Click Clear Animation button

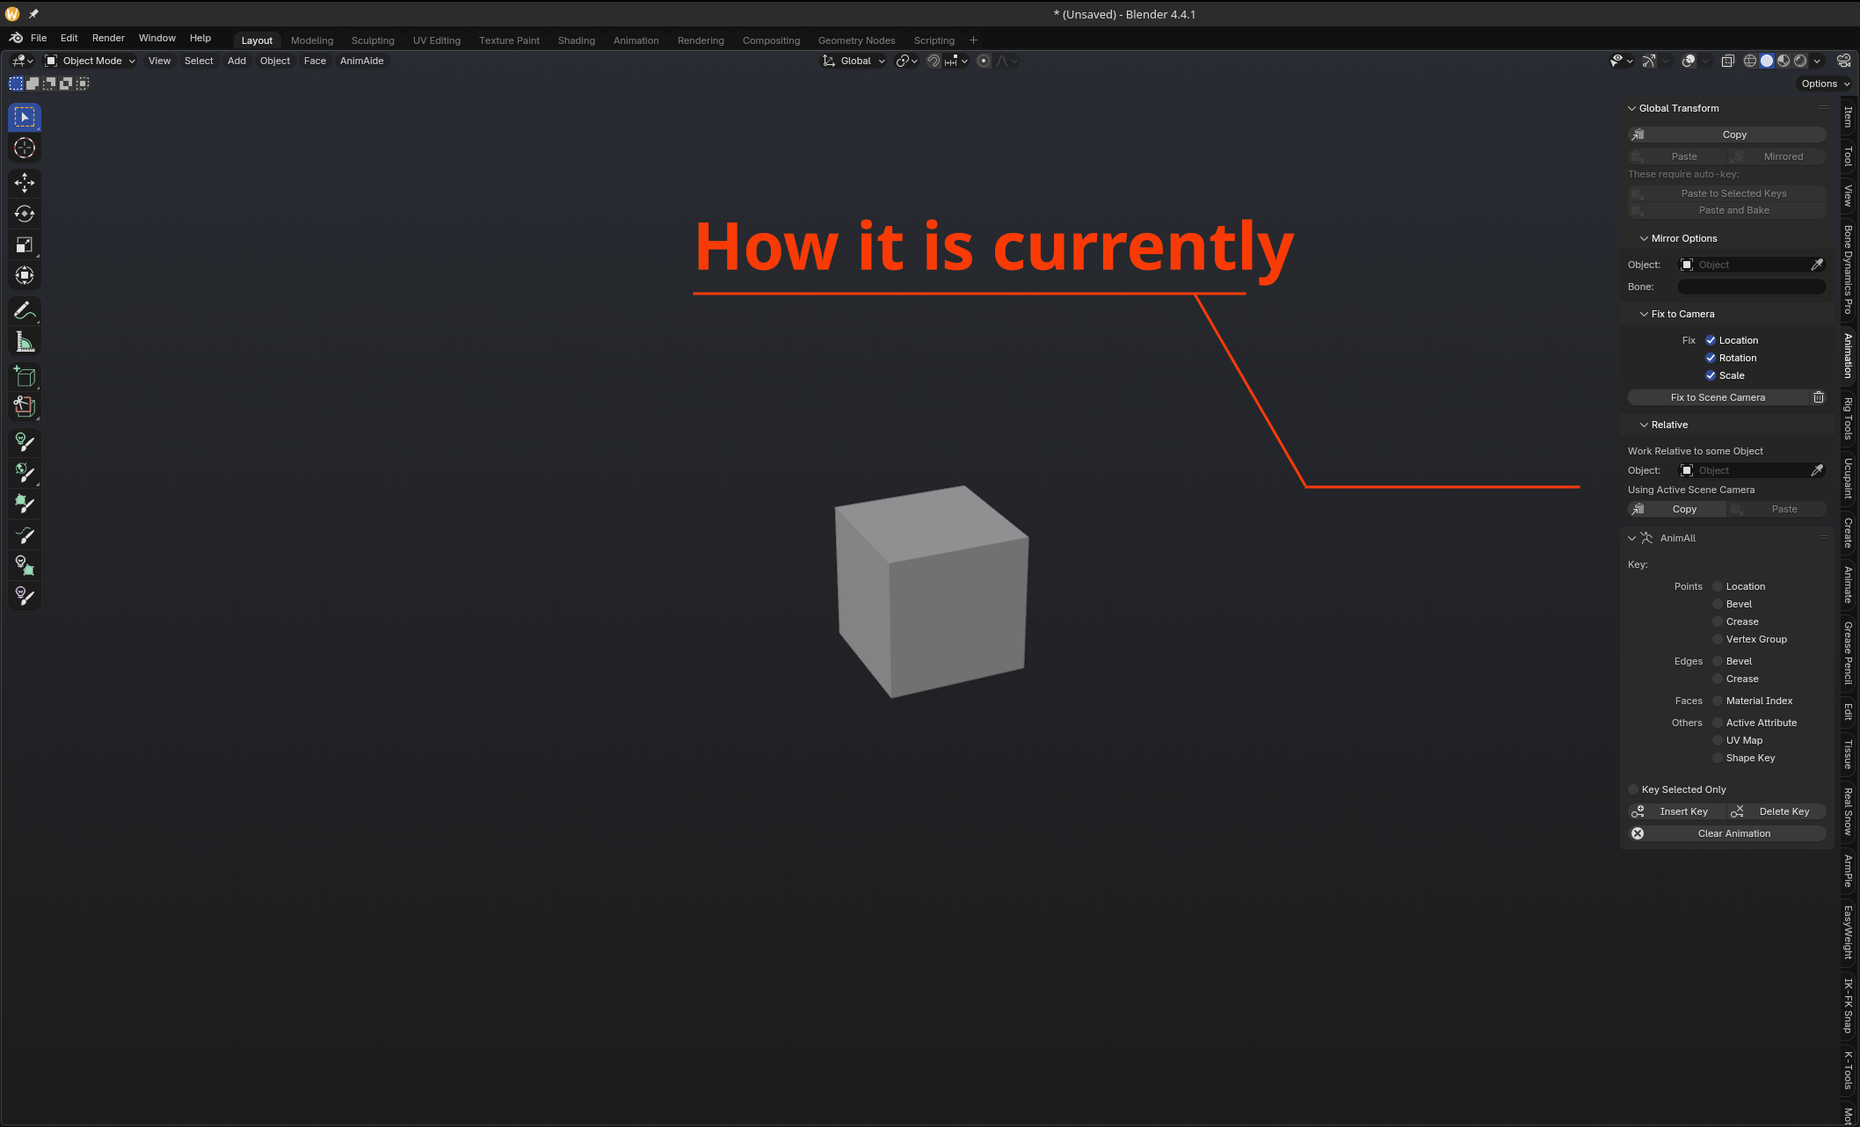(x=1727, y=833)
